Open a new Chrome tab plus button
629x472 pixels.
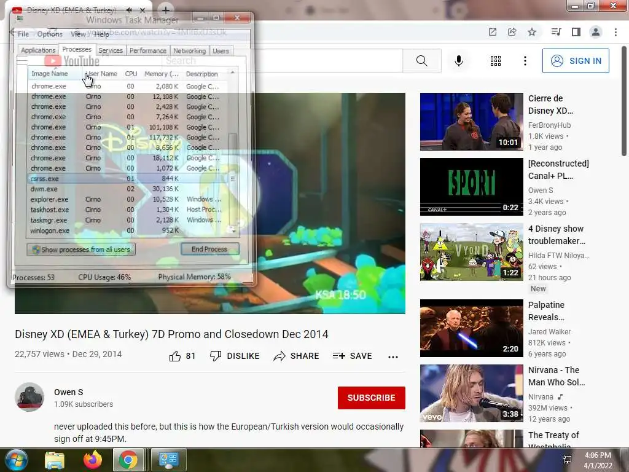(x=166, y=10)
